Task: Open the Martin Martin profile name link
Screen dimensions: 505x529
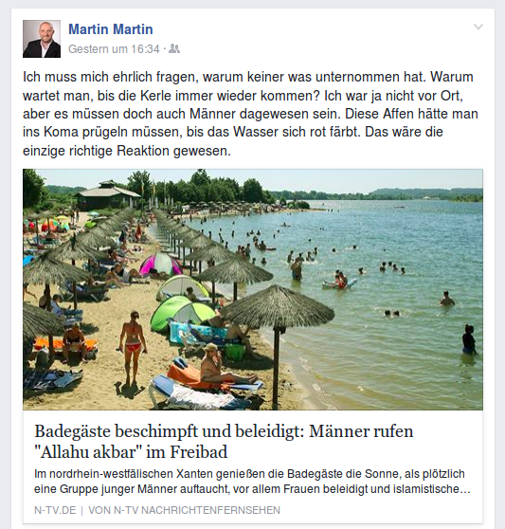Action: 111,29
